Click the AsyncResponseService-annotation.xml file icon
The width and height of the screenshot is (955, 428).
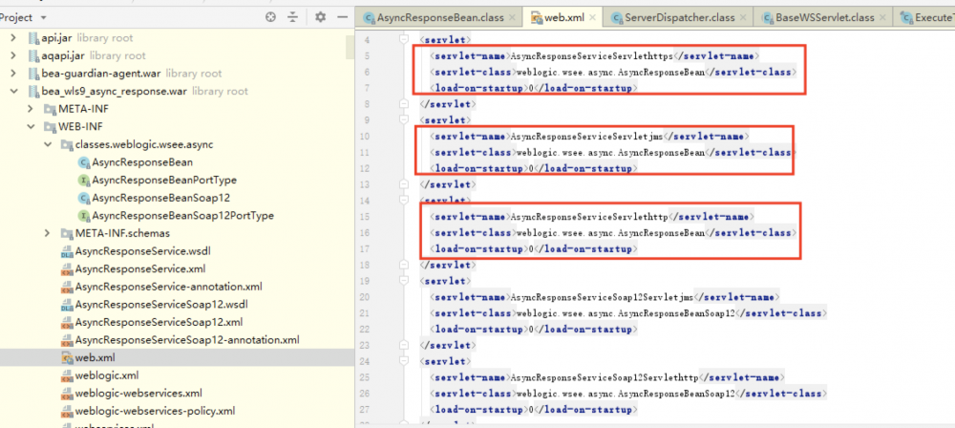(67, 287)
